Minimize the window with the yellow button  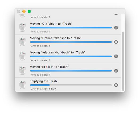point(24,11)
